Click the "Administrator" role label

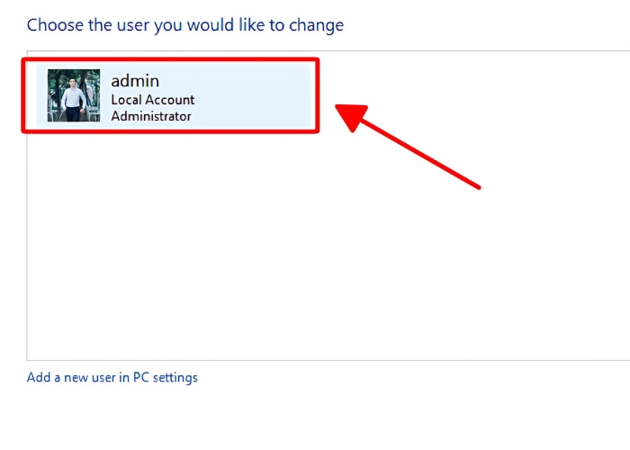[150, 116]
